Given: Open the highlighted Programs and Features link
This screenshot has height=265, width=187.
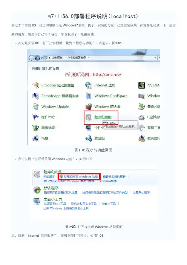Looking at the screenshot, I should click(103, 117).
